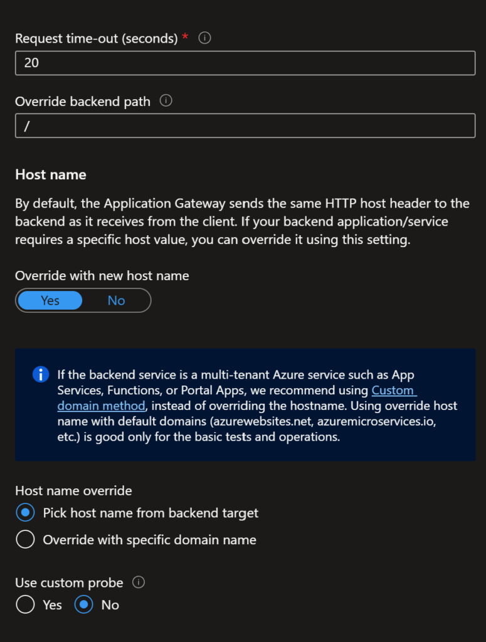Click the Request time-out (seconds) label
This screenshot has height=642, width=486.
(x=97, y=38)
